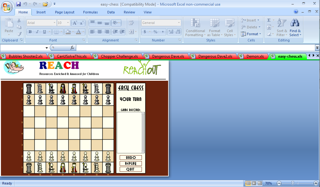Apply Fill Color paint bucket

coord(68,32)
